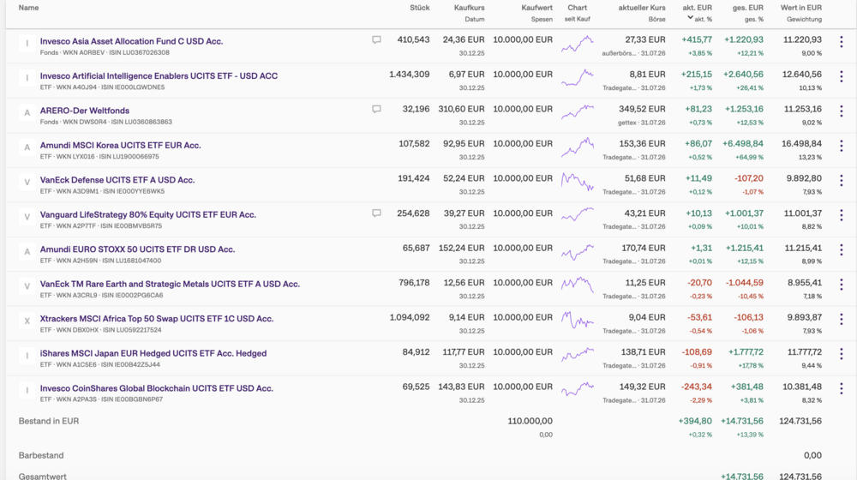This screenshot has width=857, height=480.
Task: Click total purchase value 110.000,00
Action: (530, 421)
